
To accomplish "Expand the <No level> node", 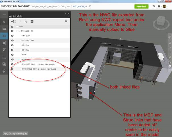I will pyautogui.click(x=21, y=36).
